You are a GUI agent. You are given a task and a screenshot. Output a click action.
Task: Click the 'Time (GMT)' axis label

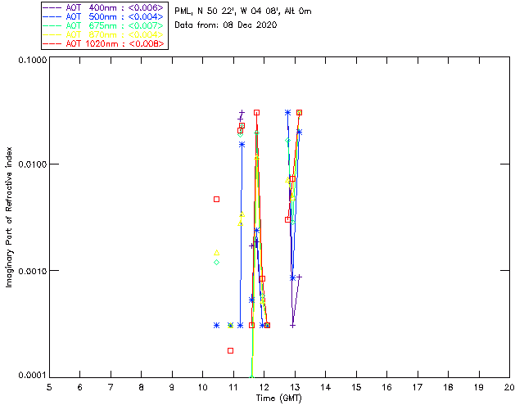pyautogui.click(x=278, y=399)
